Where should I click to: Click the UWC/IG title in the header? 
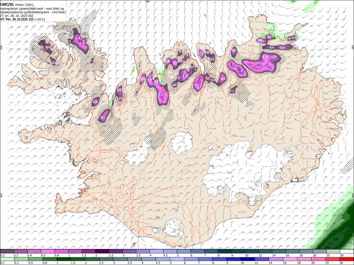tap(6, 4)
